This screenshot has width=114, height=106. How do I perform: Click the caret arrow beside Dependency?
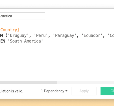click(66, 91)
